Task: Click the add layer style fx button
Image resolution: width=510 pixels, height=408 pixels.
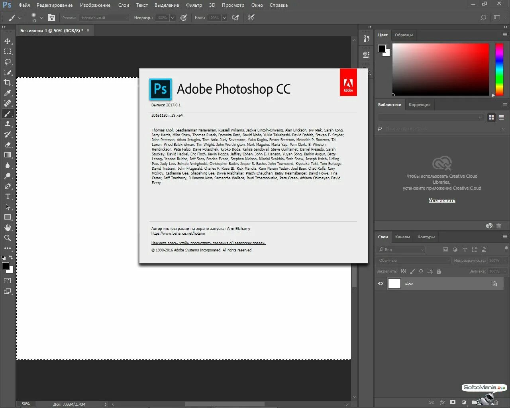Action: click(442, 402)
